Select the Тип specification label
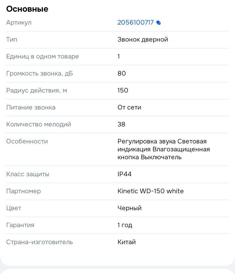 (12, 40)
